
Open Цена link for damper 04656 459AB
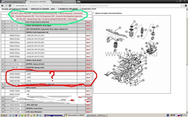(x=89, y=78)
